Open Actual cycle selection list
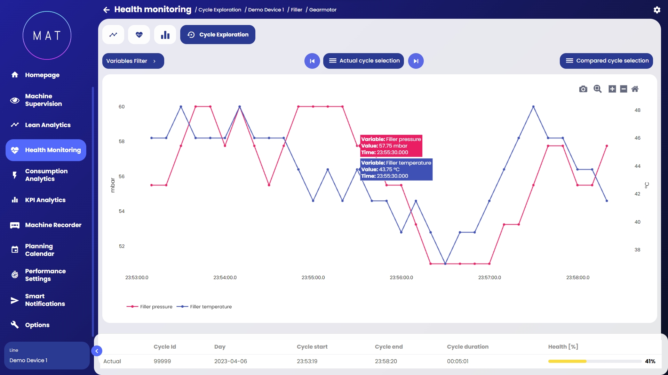Image resolution: width=668 pixels, height=375 pixels. (x=363, y=61)
